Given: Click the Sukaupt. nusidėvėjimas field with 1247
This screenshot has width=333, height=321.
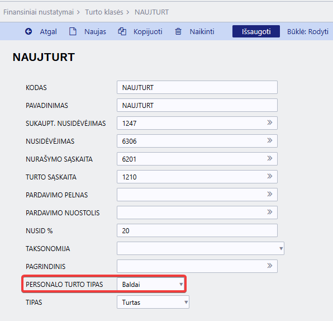Looking at the screenshot, I should pyautogui.click(x=197, y=123).
